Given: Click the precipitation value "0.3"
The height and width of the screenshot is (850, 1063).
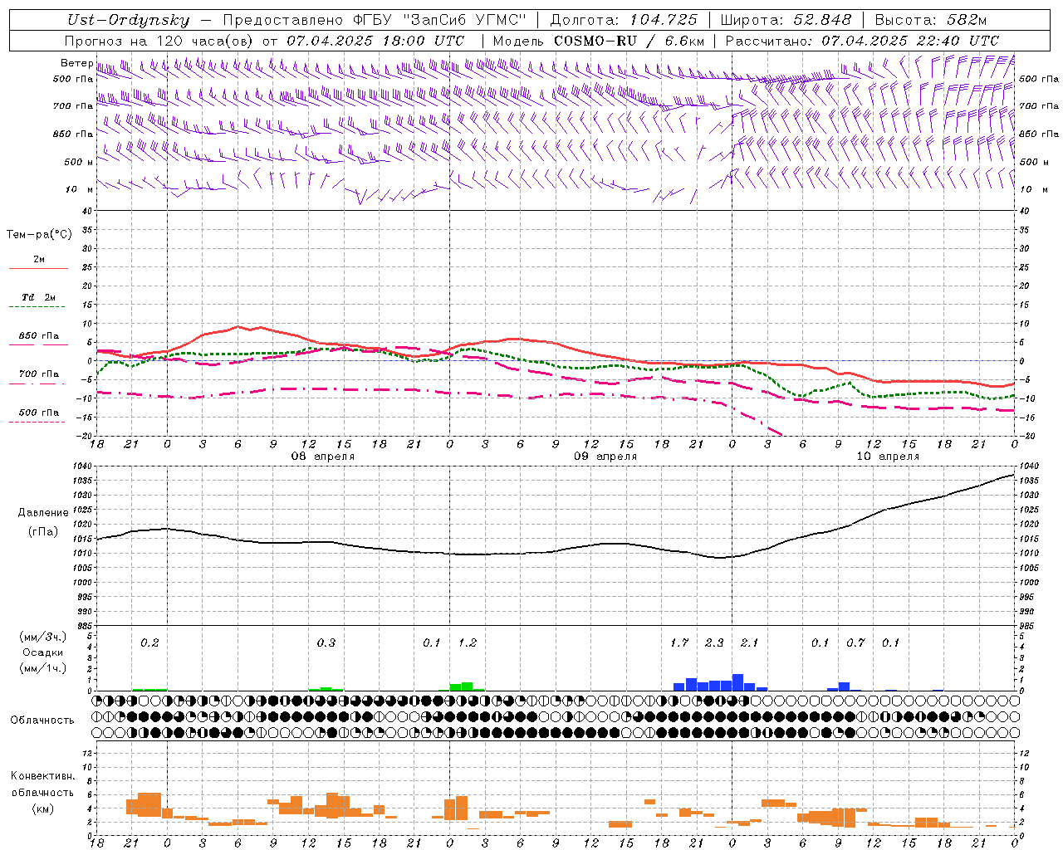Looking at the screenshot, I should pyautogui.click(x=326, y=642).
